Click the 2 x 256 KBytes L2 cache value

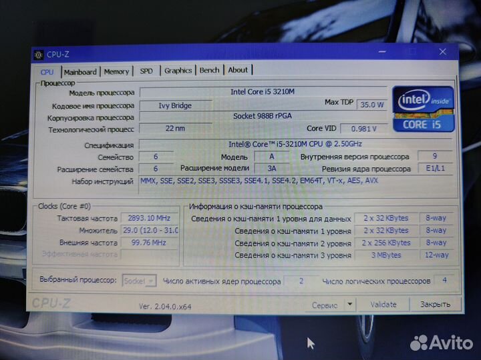386,243
